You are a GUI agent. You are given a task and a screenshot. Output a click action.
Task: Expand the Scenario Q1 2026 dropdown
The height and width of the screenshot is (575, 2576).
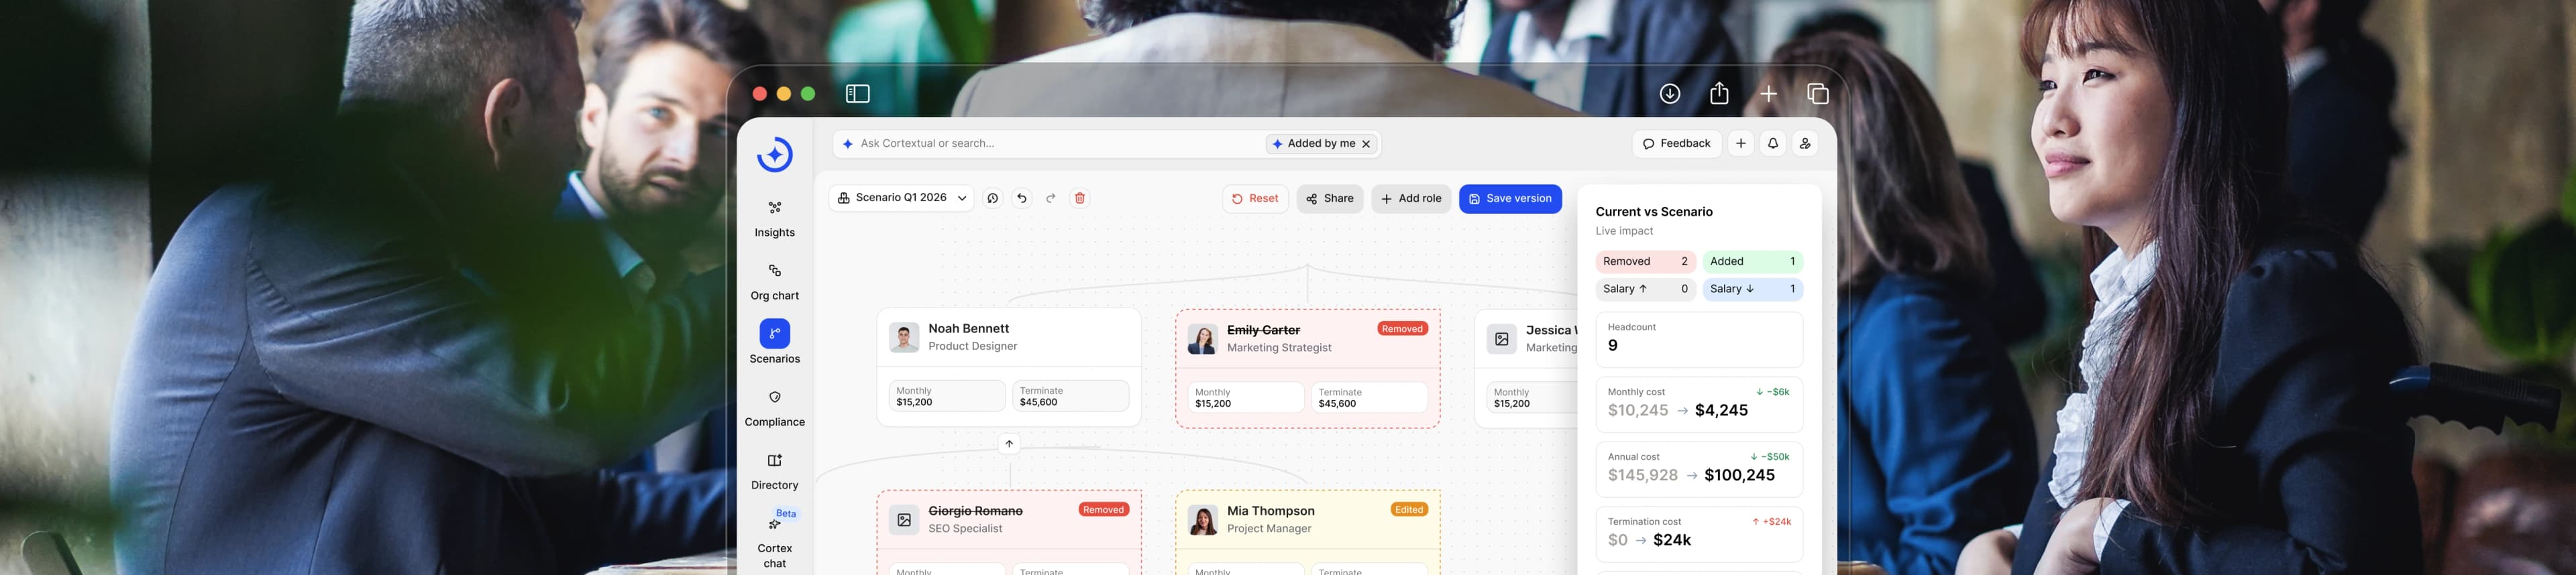[x=901, y=198]
